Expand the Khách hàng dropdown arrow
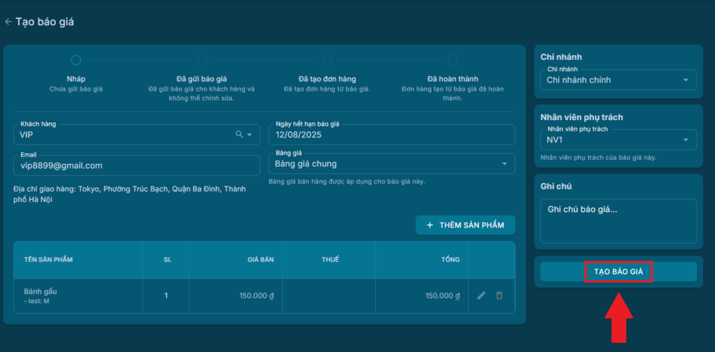Screen dimensions: 715x352 pyautogui.click(x=249, y=135)
